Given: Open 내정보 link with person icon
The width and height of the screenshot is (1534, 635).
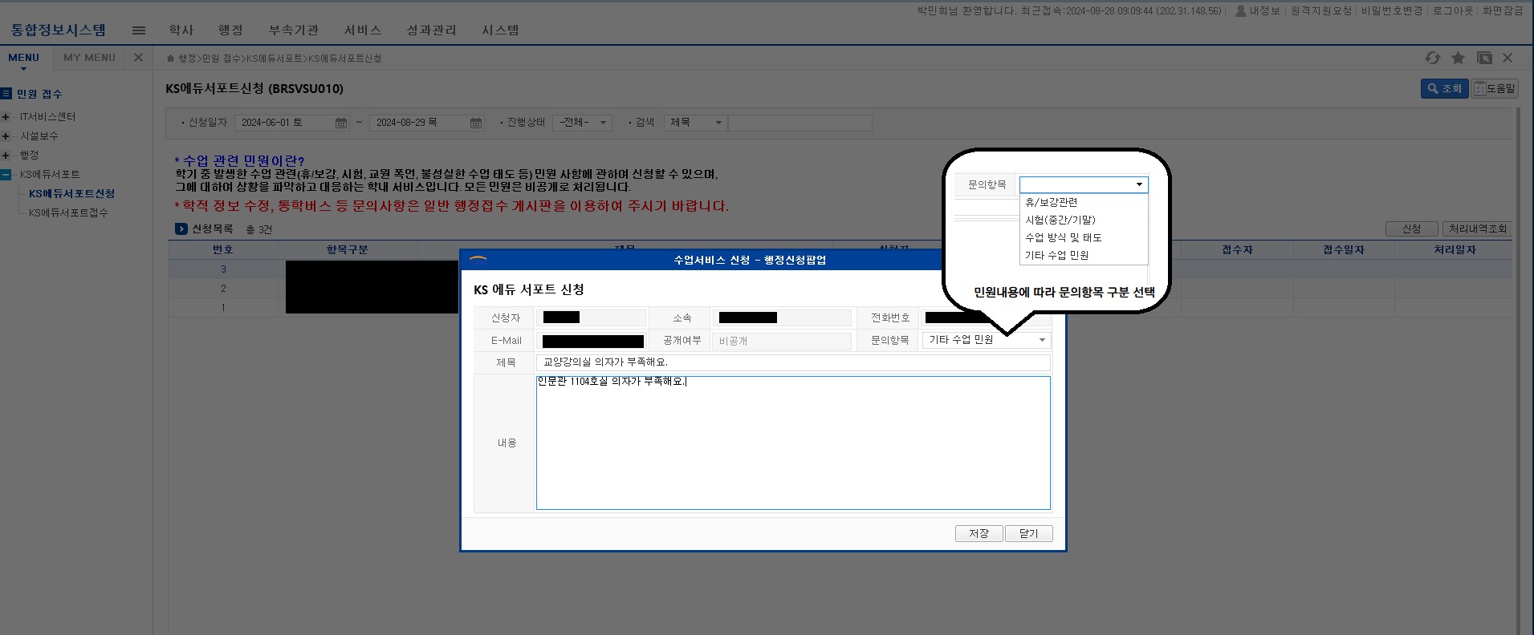Looking at the screenshot, I should pos(1257,10).
